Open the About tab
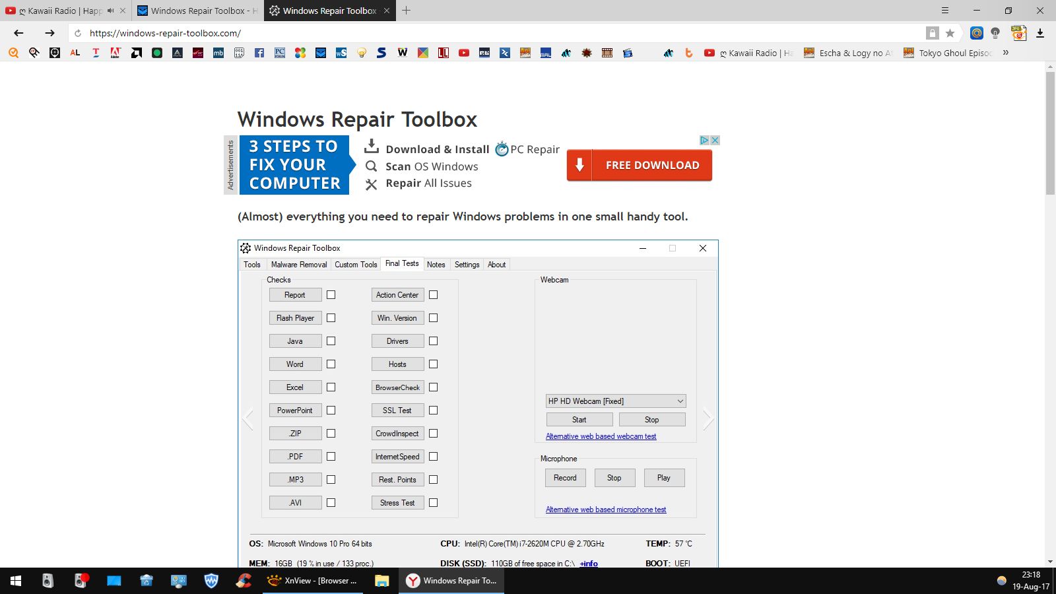1056x594 pixels. coord(497,265)
